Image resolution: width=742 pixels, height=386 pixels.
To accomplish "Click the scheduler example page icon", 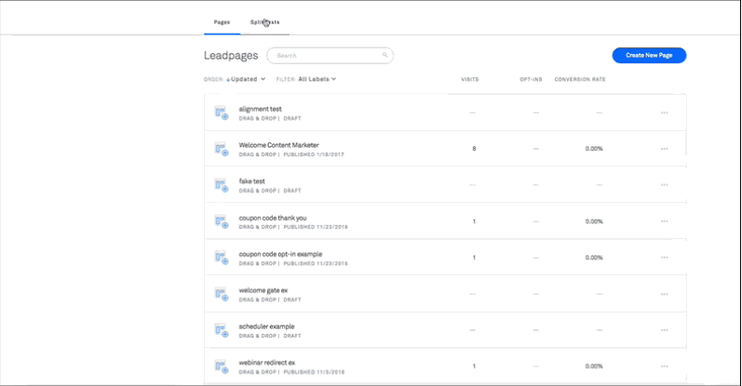I will pos(222,330).
